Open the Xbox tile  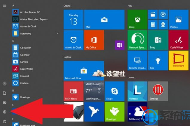(x=138, y=20)
